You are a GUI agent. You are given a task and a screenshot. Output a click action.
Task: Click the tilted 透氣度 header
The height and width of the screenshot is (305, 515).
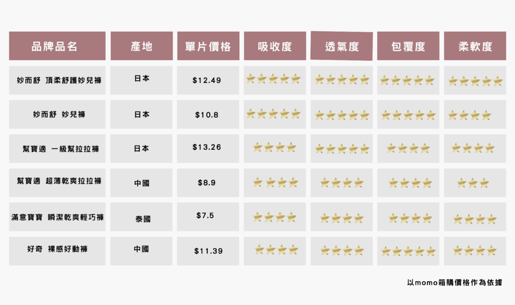click(341, 46)
